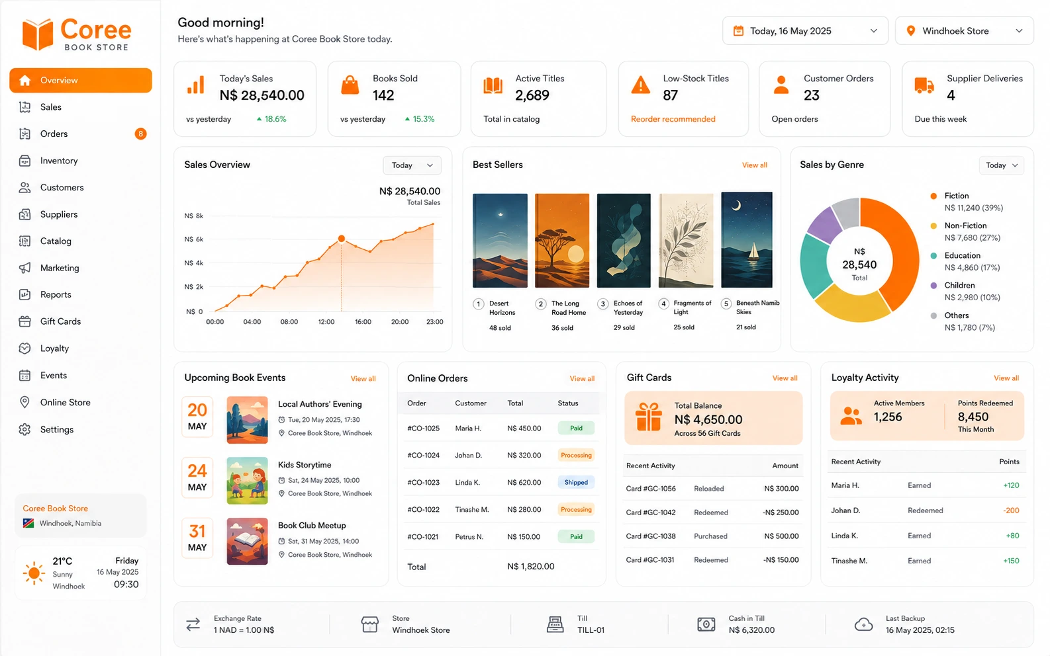Click the Coree Book Store logo

point(77,34)
